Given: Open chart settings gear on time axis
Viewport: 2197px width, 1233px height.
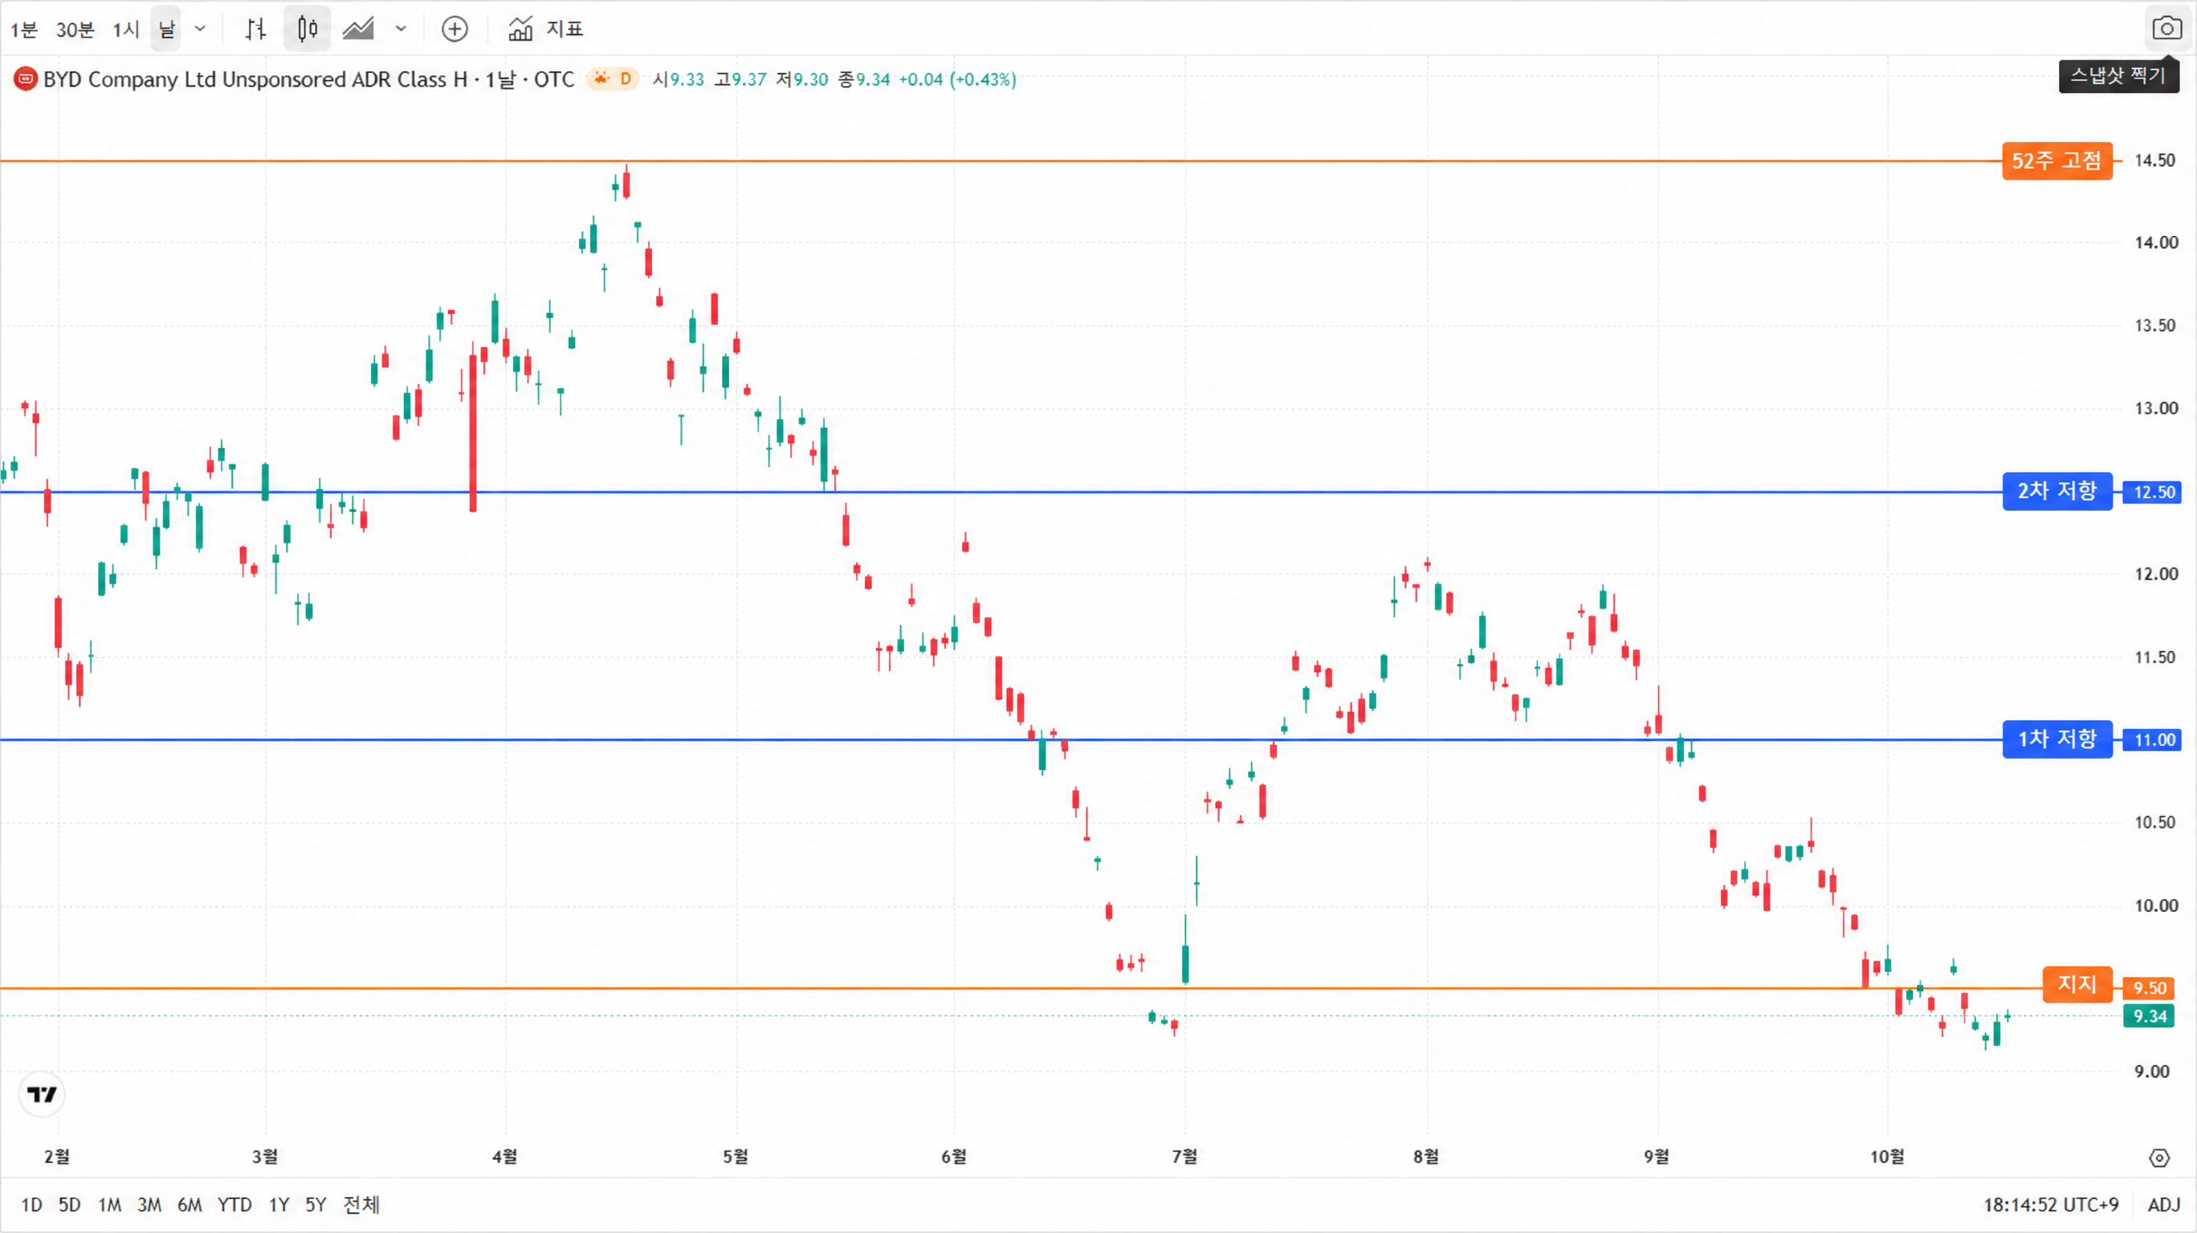Looking at the screenshot, I should [2158, 1158].
